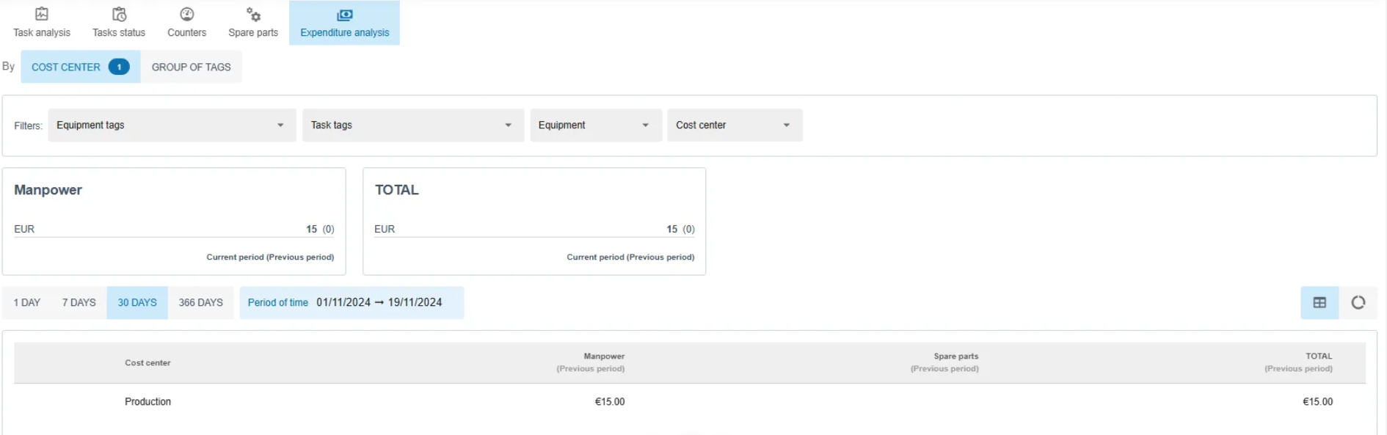Open the Spare parts gears icon
The image size is (1387, 435).
[253, 14]
